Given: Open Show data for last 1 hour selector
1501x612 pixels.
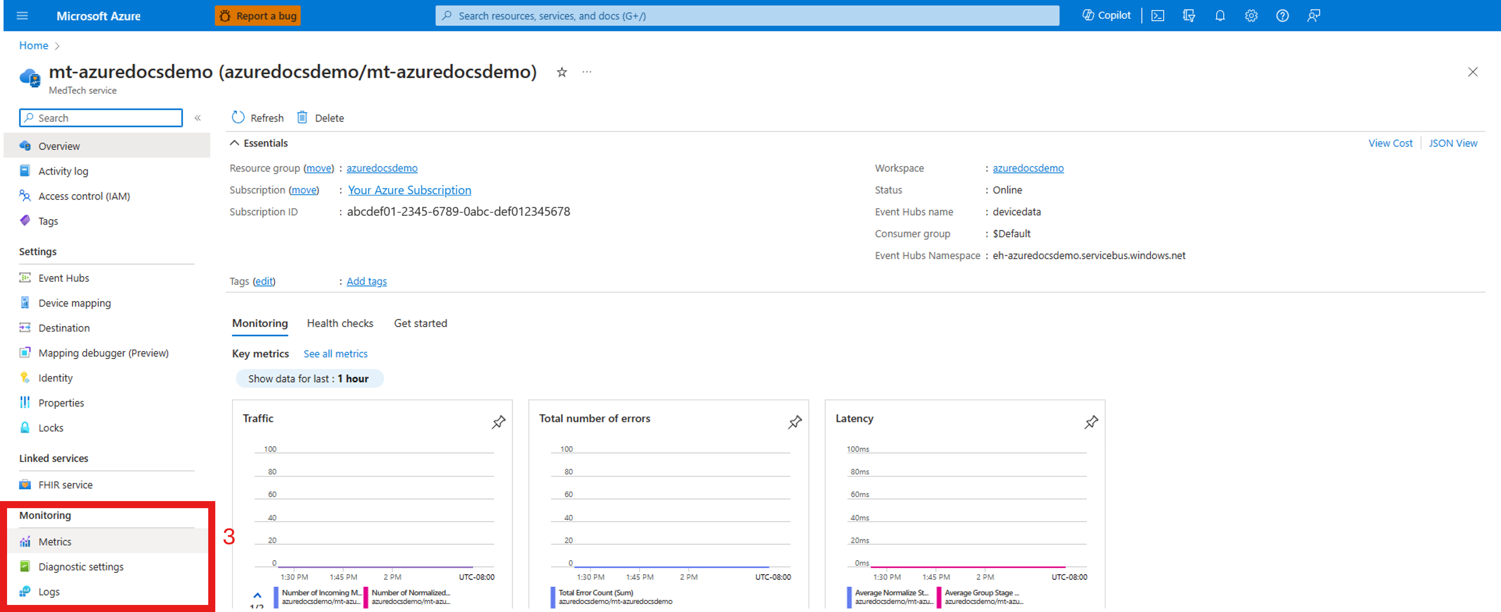Looking at the screenshot, I should pyautogui.click(x=310, y=378).
